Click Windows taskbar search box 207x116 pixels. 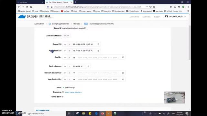45,113
